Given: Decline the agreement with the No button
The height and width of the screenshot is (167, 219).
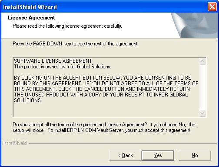Looking at the screenshot, I should [x=195, y=155].
